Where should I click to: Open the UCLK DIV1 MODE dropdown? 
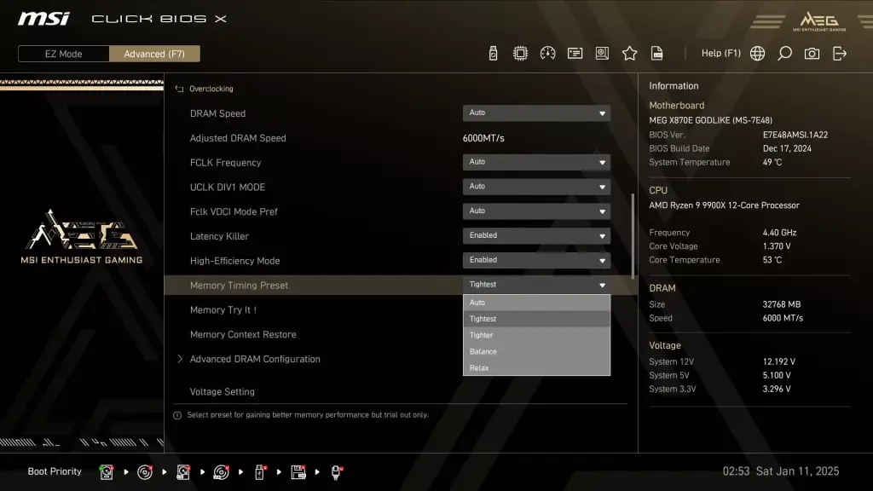[x=536, y=187]
